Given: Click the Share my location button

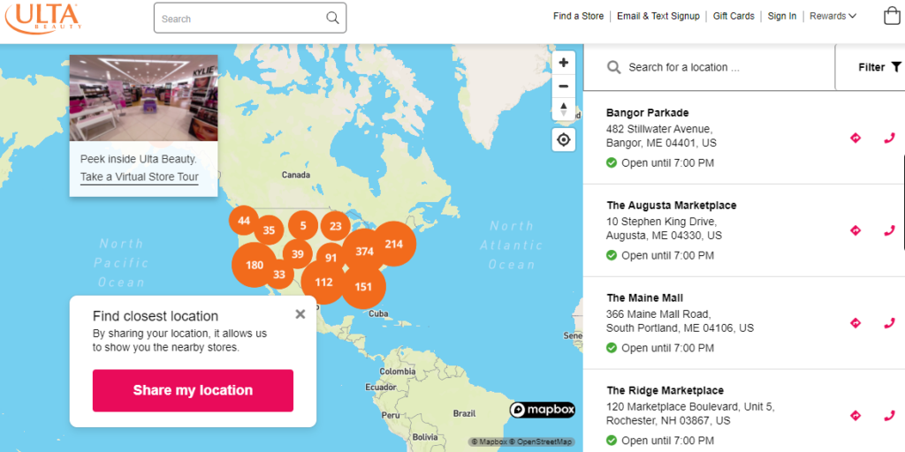Looking at the screenshot, I should click(193, 390).
